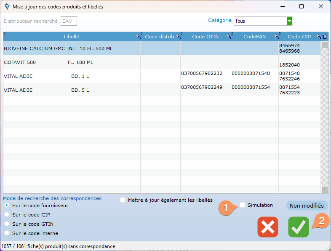331x251 pixels.
Task: Click the 'Distributeur recherché' CAV field
Action: point(69,21)
